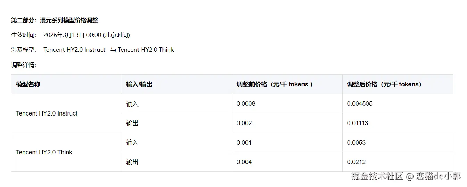Screen dimensions: 467x187
Task: Click the 掘金技术社区 watermark text
Action: click(377, 176)
